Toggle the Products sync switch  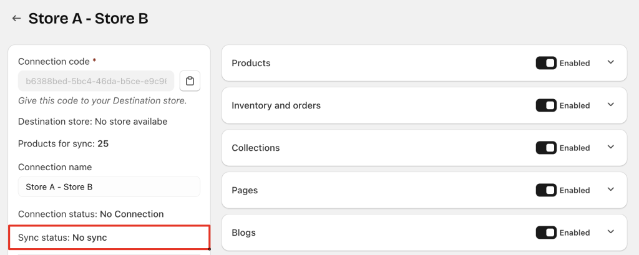pyautogui.click(x=546, y=63)
